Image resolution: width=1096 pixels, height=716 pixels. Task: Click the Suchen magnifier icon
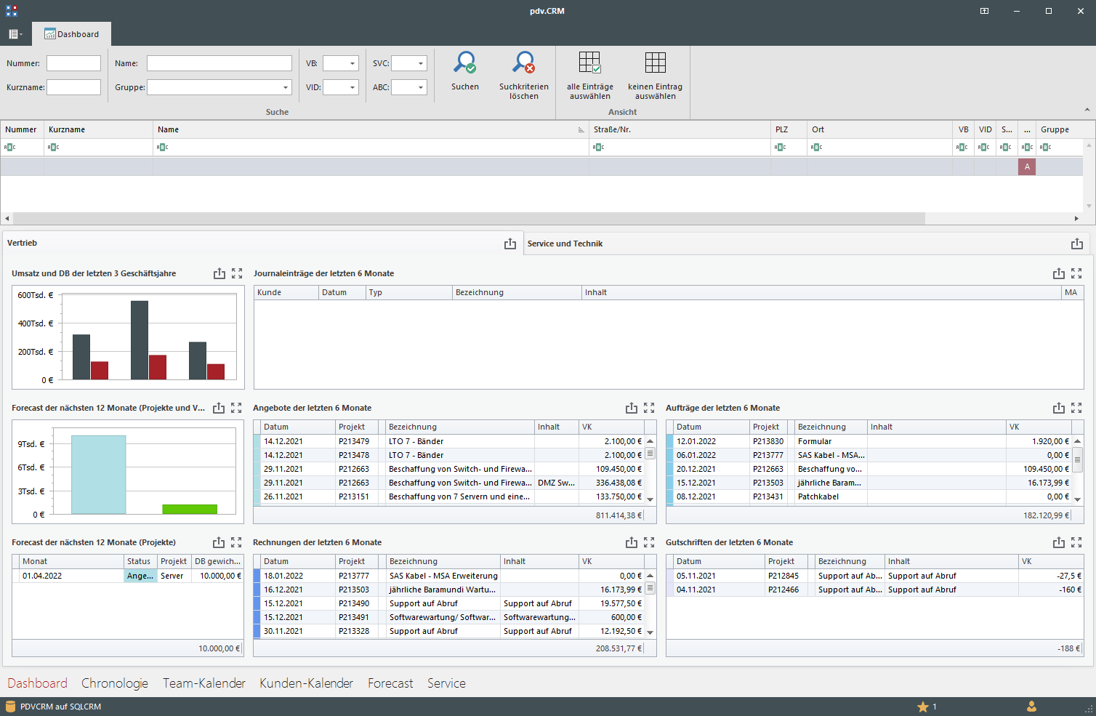pos(464,63)
